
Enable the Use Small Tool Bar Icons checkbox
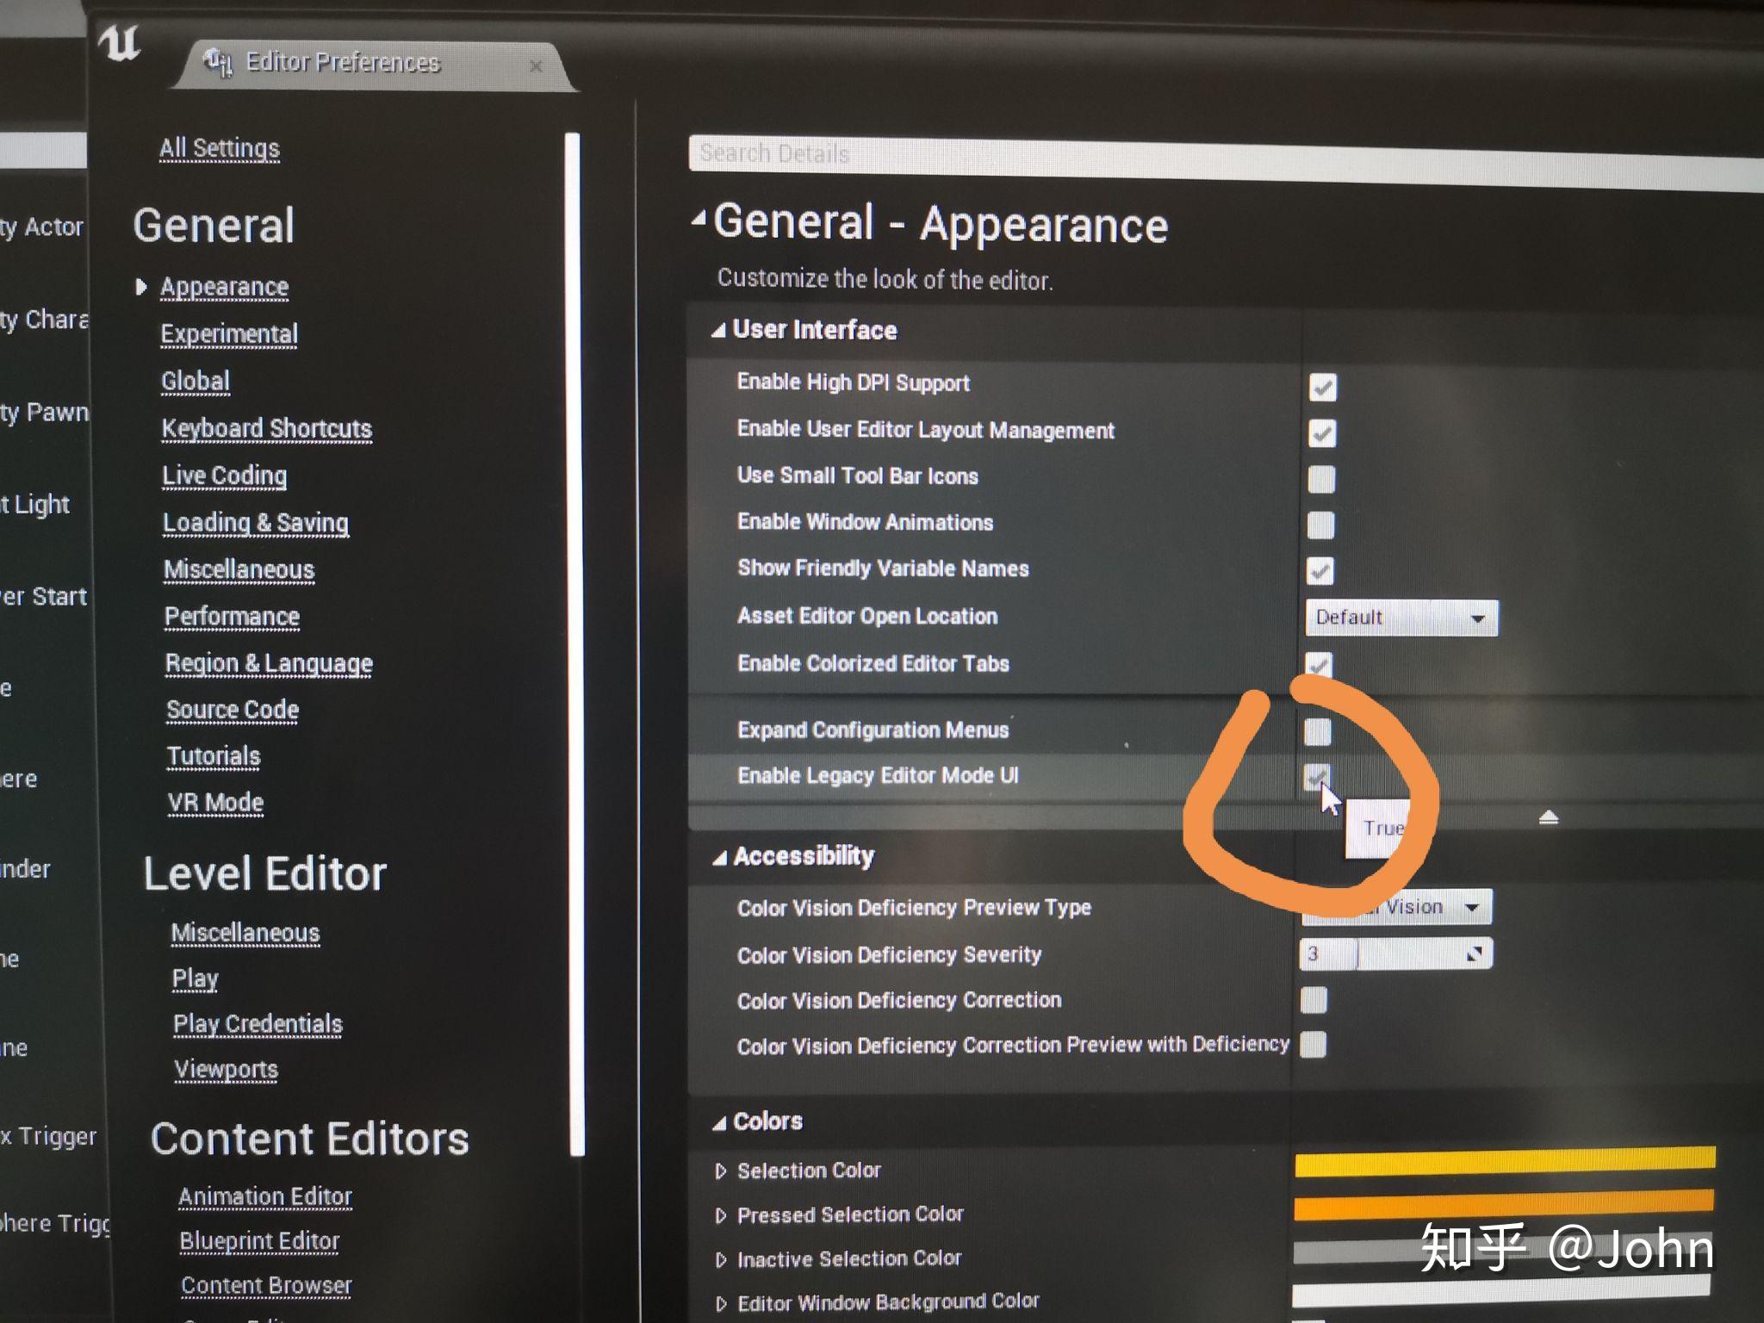pyautogui.click(x=1320, y=479)
